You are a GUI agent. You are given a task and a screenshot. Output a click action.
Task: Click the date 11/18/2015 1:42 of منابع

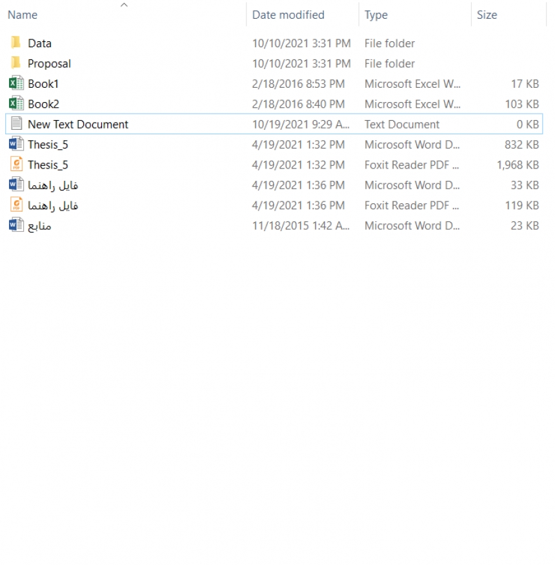coord(301,225)
